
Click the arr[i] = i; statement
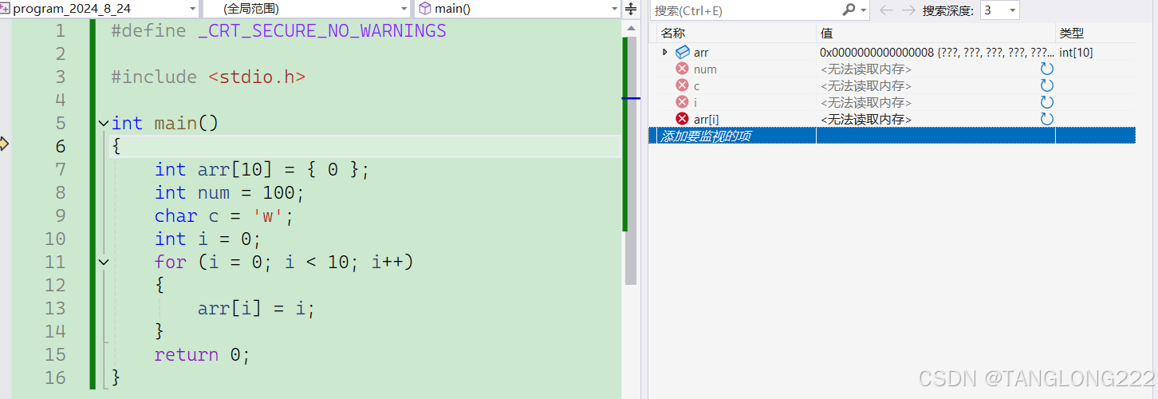point(257,309)
